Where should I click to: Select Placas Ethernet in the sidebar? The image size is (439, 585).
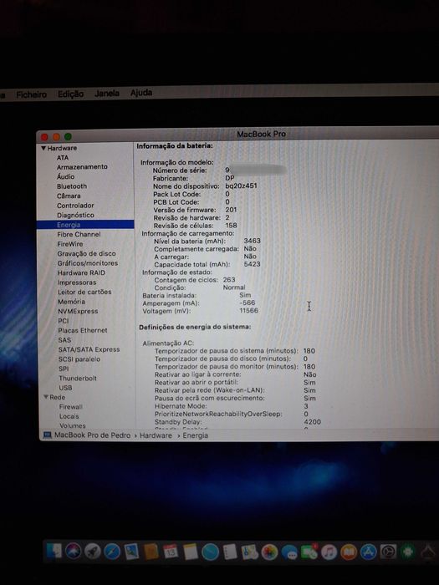click(x=83, y=330)
